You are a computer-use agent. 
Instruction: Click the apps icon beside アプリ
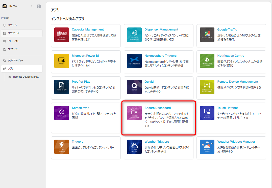point(5,69)
